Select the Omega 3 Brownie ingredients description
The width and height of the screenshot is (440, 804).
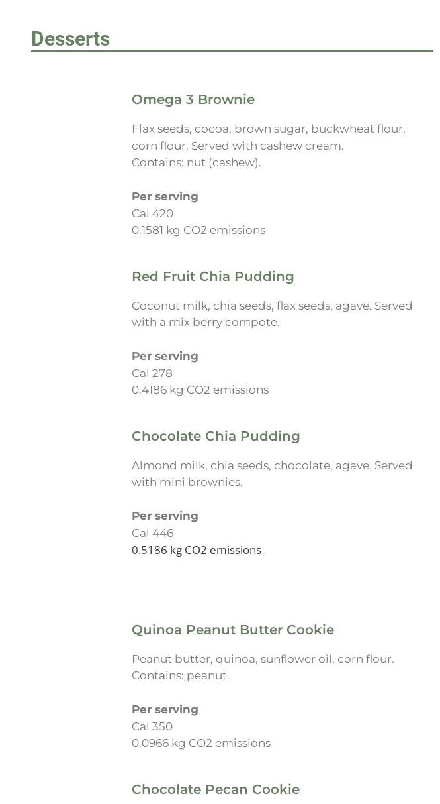[x=268, y=137]
